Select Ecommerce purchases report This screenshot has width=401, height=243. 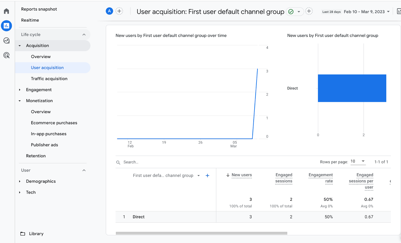pyautogui.click(x=54, y=123)
